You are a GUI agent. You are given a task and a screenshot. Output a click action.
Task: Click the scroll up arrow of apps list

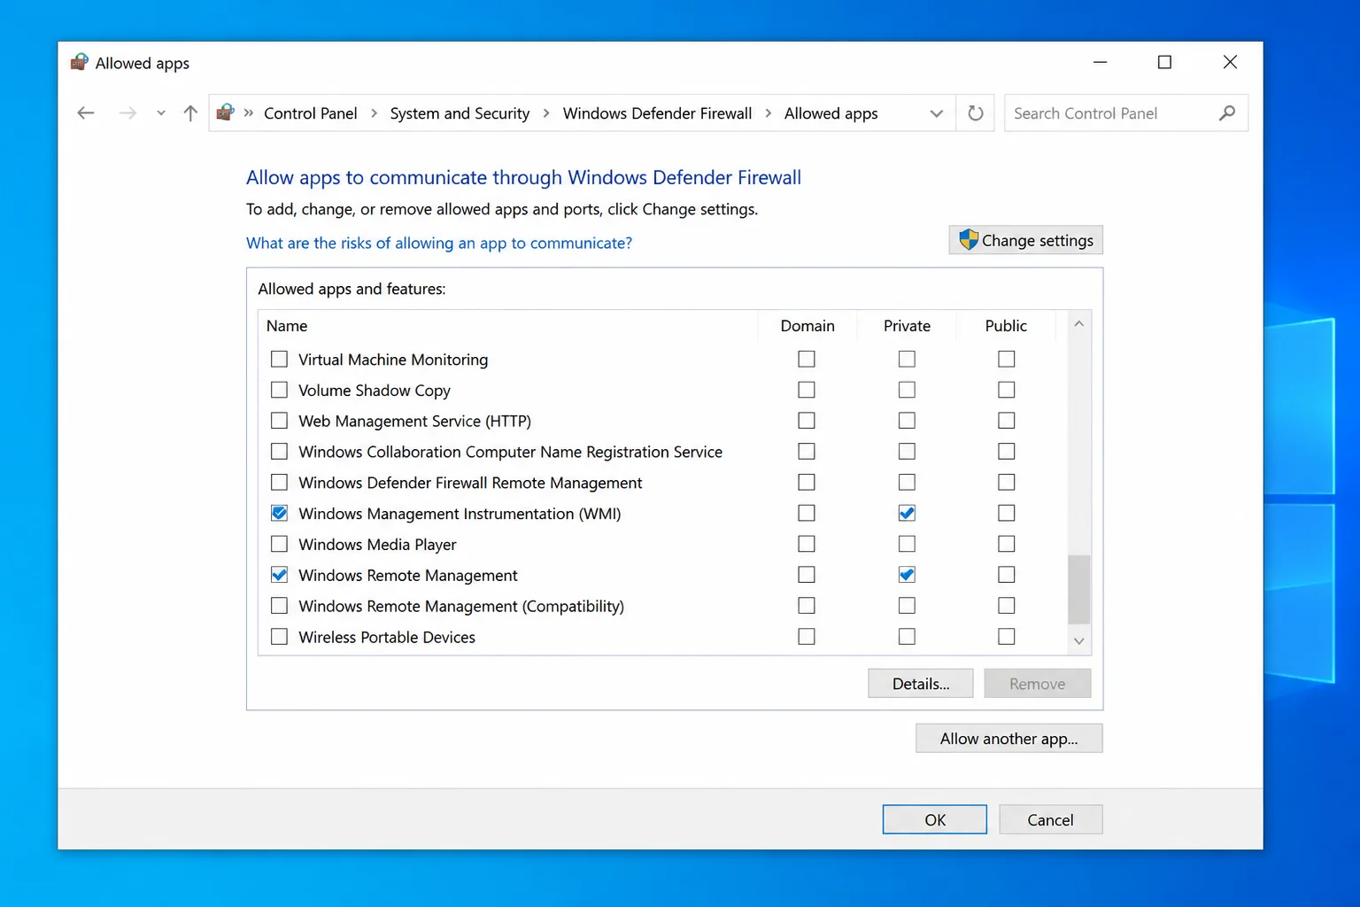point(1078,324)
